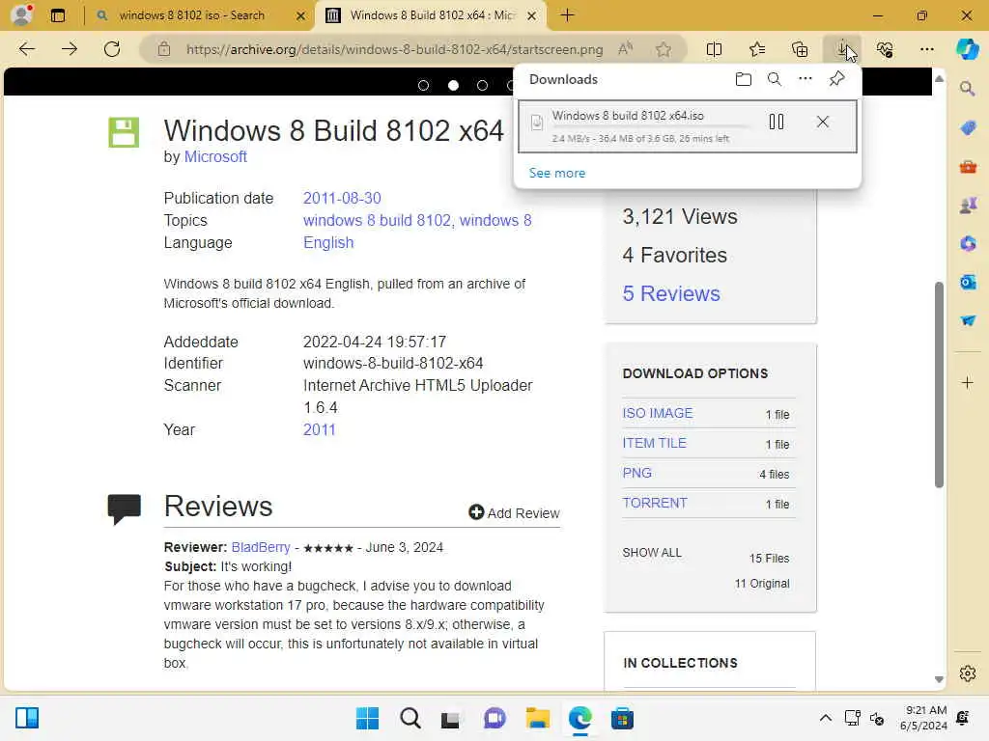The image size is (989, 741).
Task: Select the filled second carousel dot
Action: pos(453,86)
